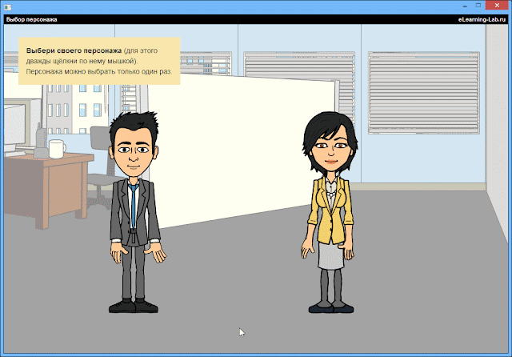Open the application icon in title bar
512x357 pixels.
pyautogui.click(x=8, y=6)
